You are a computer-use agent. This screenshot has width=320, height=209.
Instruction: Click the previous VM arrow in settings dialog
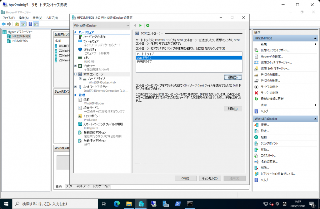[x=135, y=26]
